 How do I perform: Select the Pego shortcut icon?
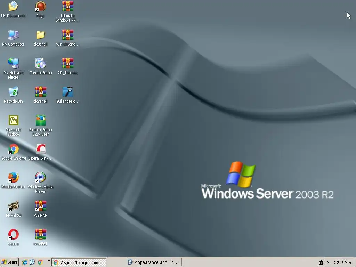click(40, 6)
